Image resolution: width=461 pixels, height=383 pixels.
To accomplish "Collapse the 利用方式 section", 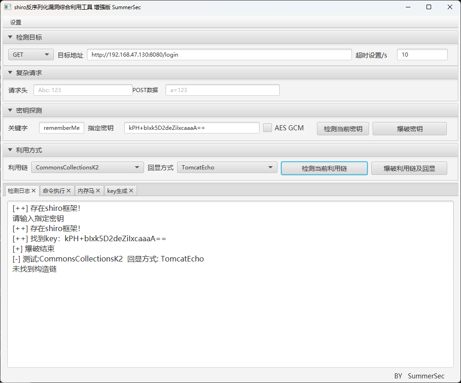I will [10, 150].
